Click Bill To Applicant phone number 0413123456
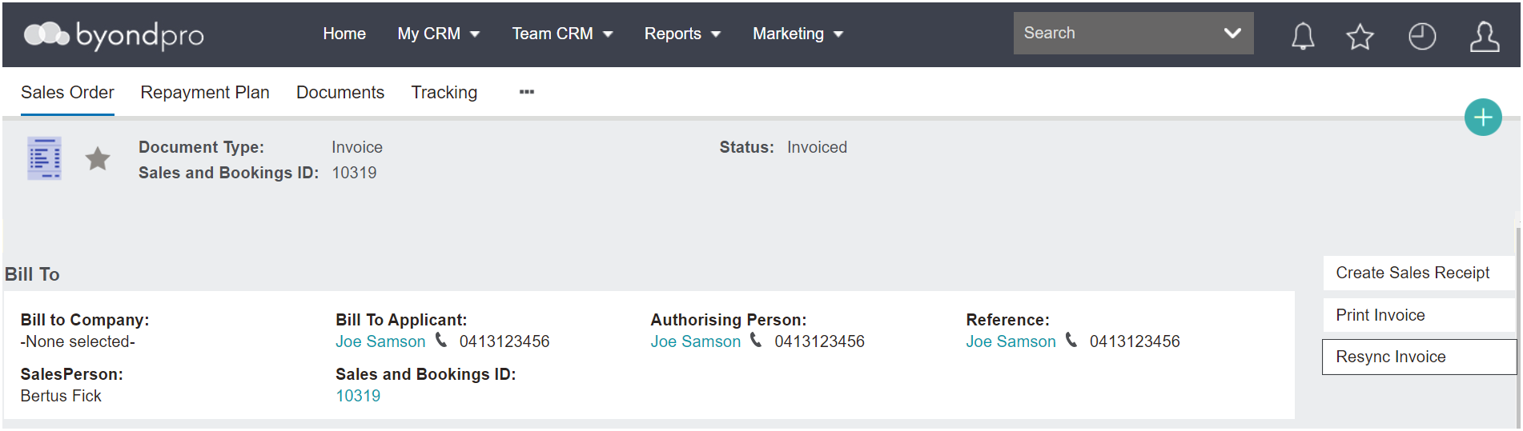The width and height of the screenshot is (1523, 431). (504, 341)
